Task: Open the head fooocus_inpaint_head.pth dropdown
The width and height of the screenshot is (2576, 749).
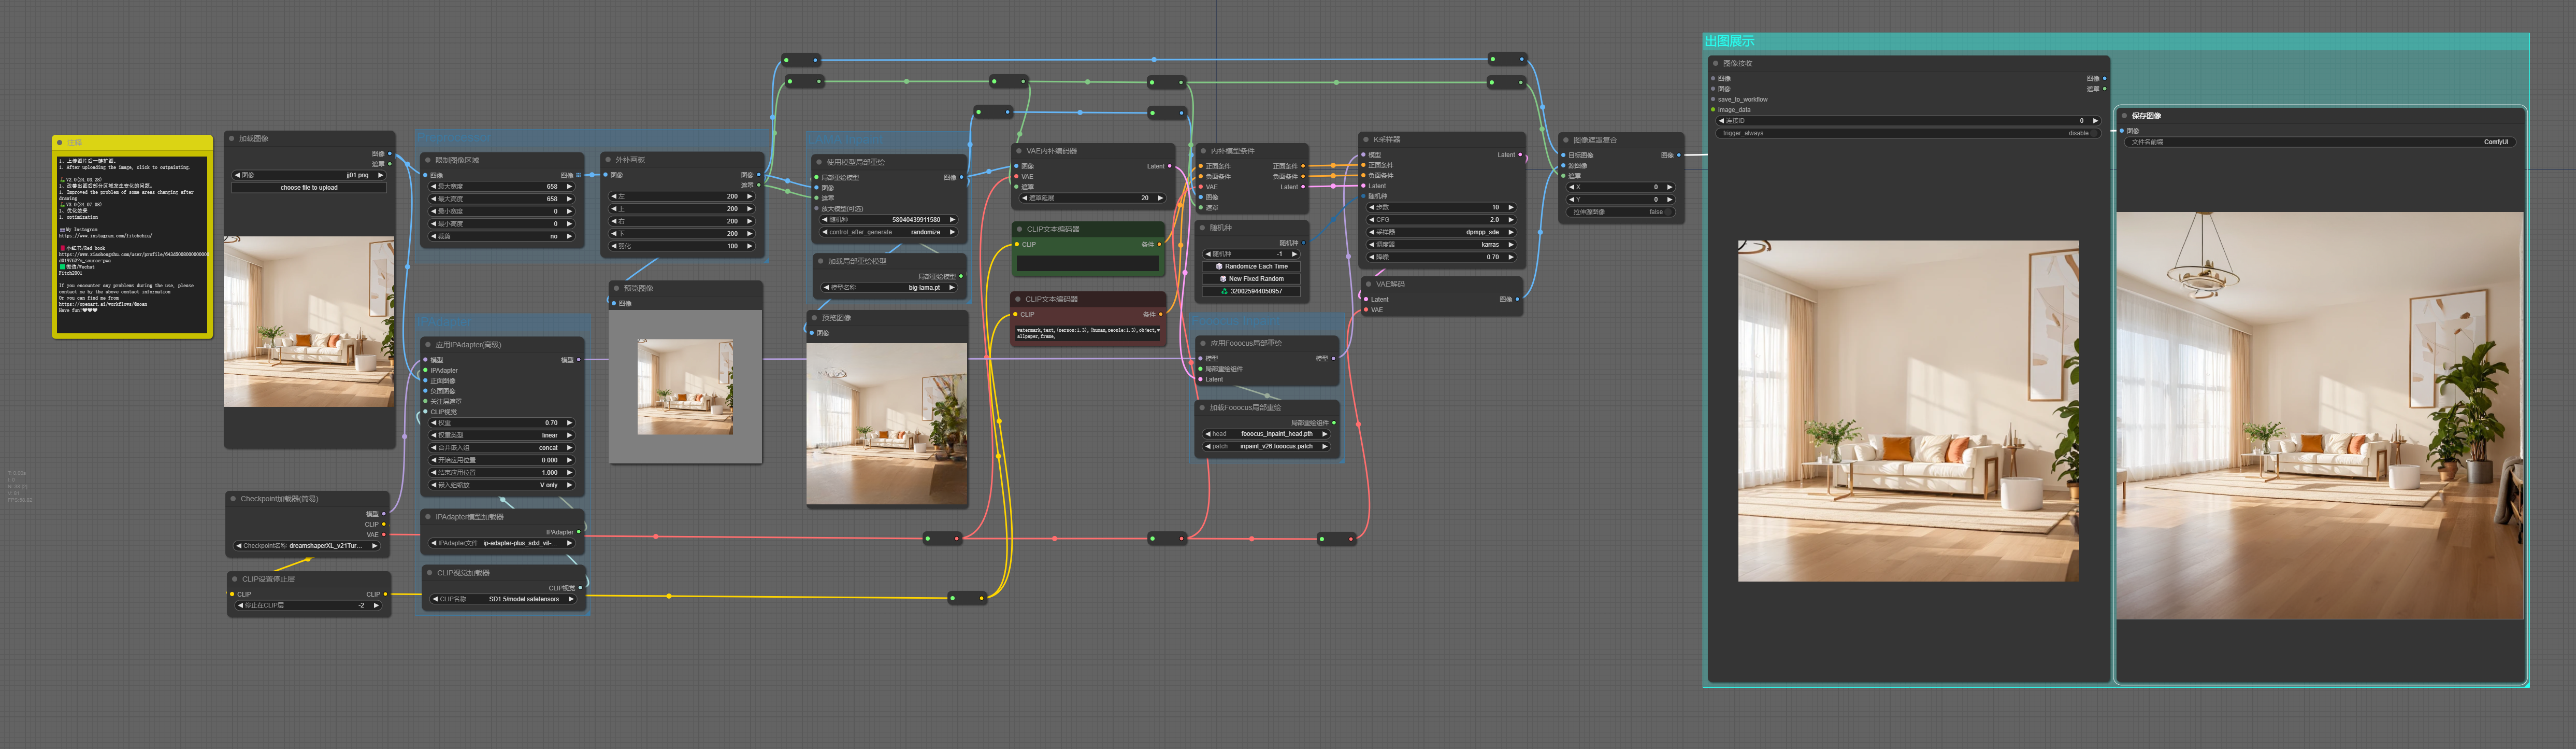Action: coord(1267,434)
